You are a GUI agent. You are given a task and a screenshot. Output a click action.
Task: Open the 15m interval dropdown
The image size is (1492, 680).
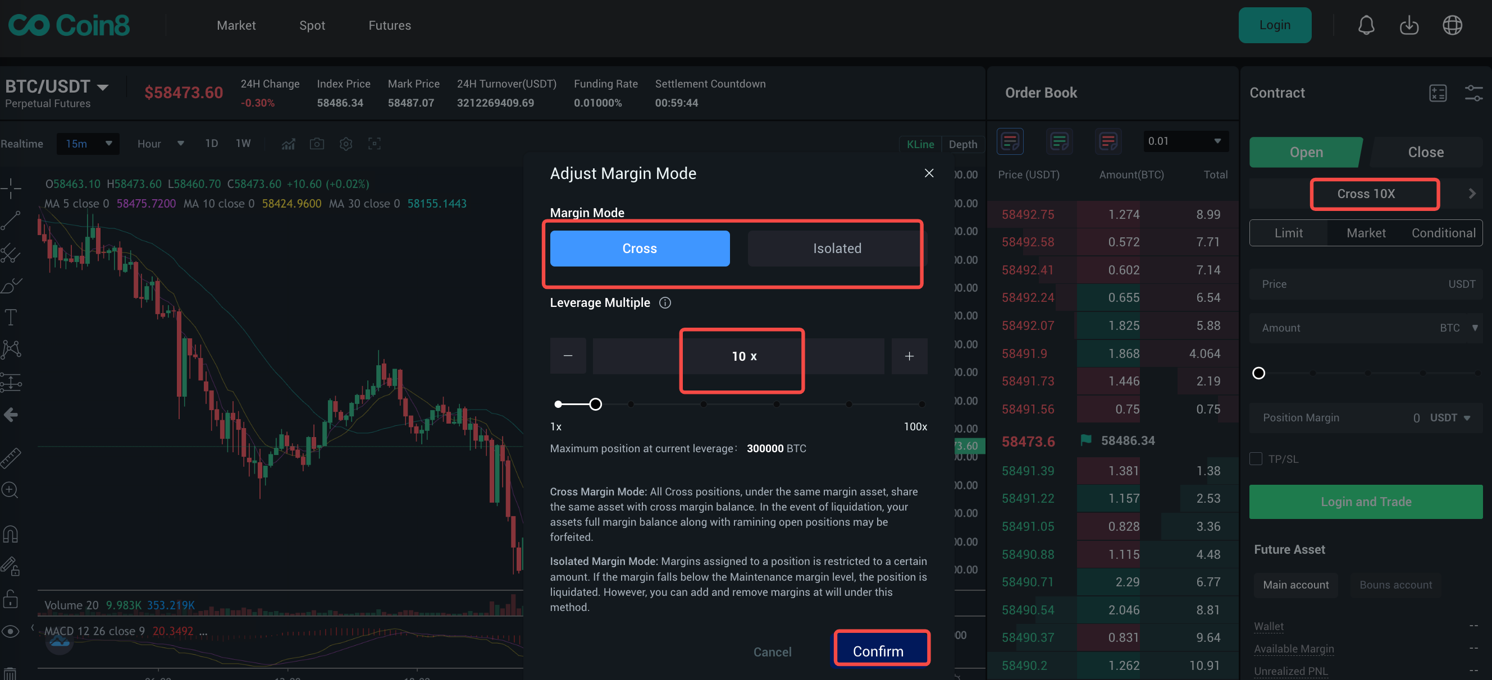click(88, 144)
